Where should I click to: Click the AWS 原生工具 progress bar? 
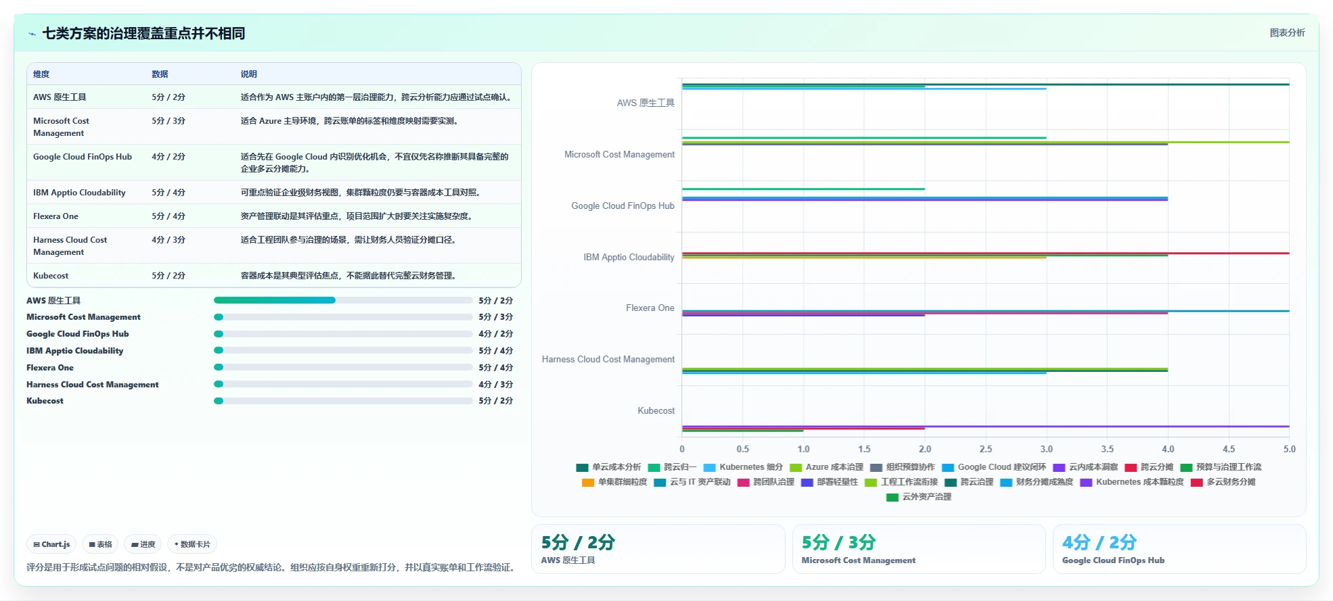[343, 300]
